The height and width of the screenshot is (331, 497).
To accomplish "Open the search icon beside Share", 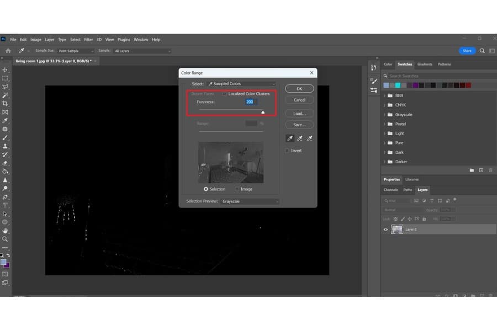I will 482,51.
